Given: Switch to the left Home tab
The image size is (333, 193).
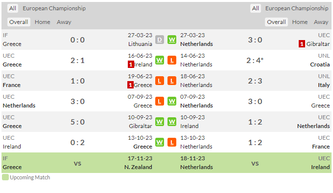Looking at the screenshot, I should (x=43, y=22).
